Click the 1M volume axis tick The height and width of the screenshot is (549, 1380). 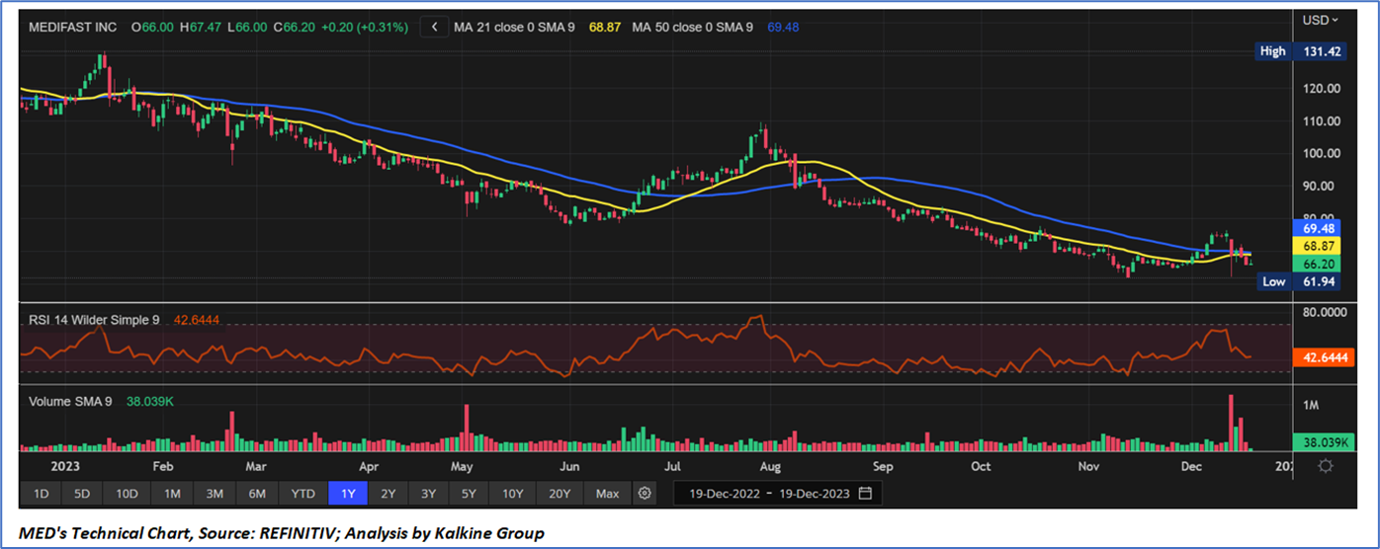(x=1311, y=406)
